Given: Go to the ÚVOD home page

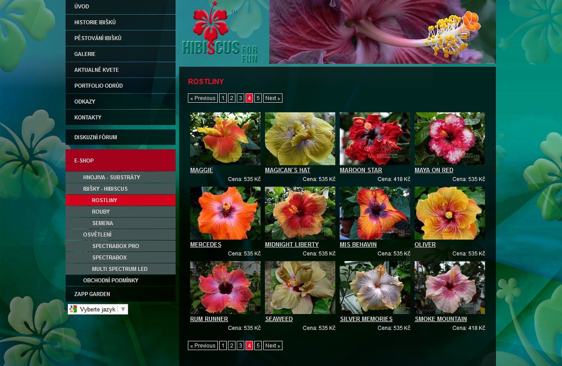Looking at the screenshot, I should [x=121, y=7].
